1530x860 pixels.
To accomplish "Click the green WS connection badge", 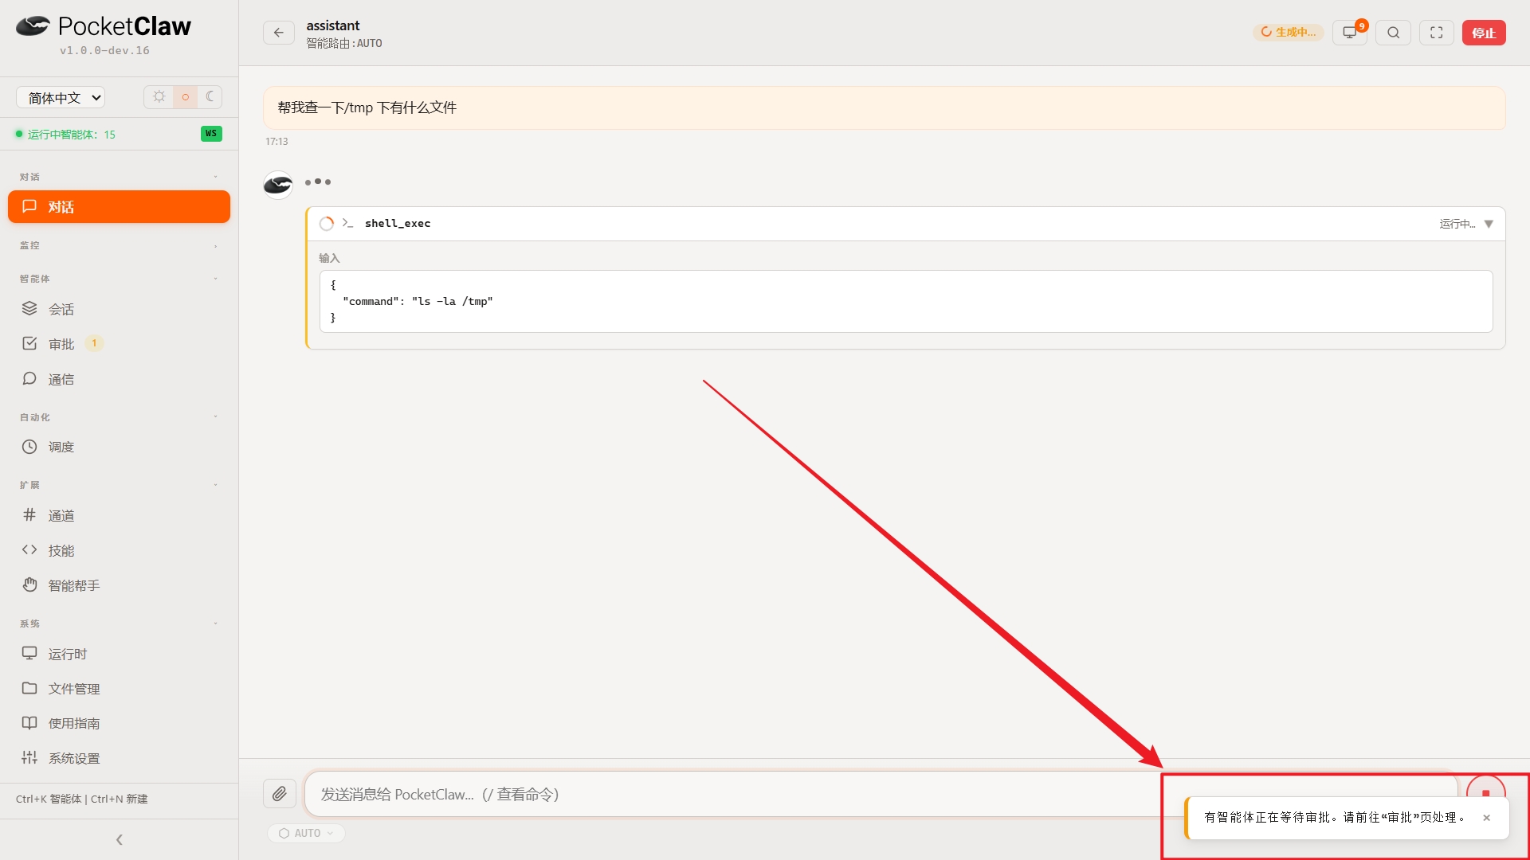I will click(x=211, y=134).
